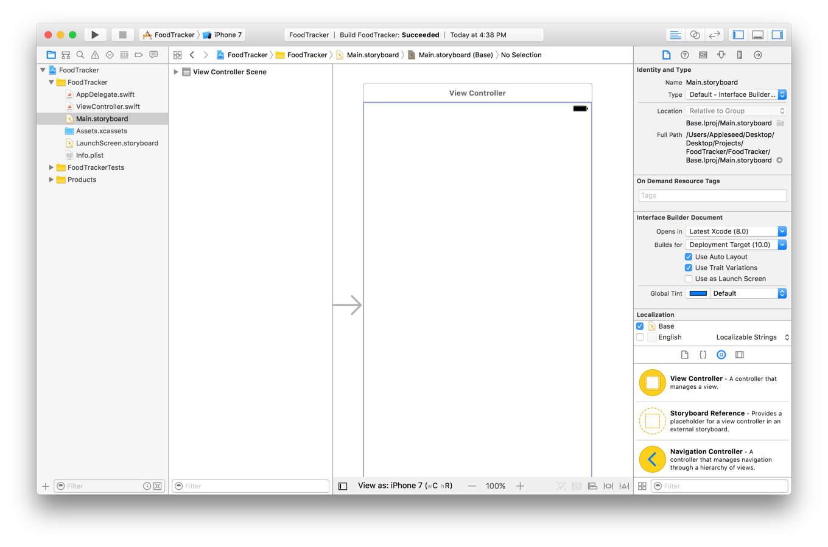828x547 pixels.
Task: Show the Connections inspector
Action: 757,55
